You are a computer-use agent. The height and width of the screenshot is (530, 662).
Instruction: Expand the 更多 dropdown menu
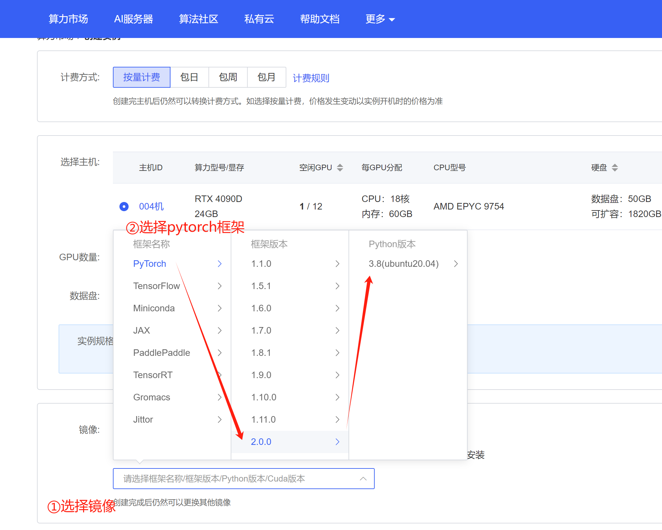point(380,19)
